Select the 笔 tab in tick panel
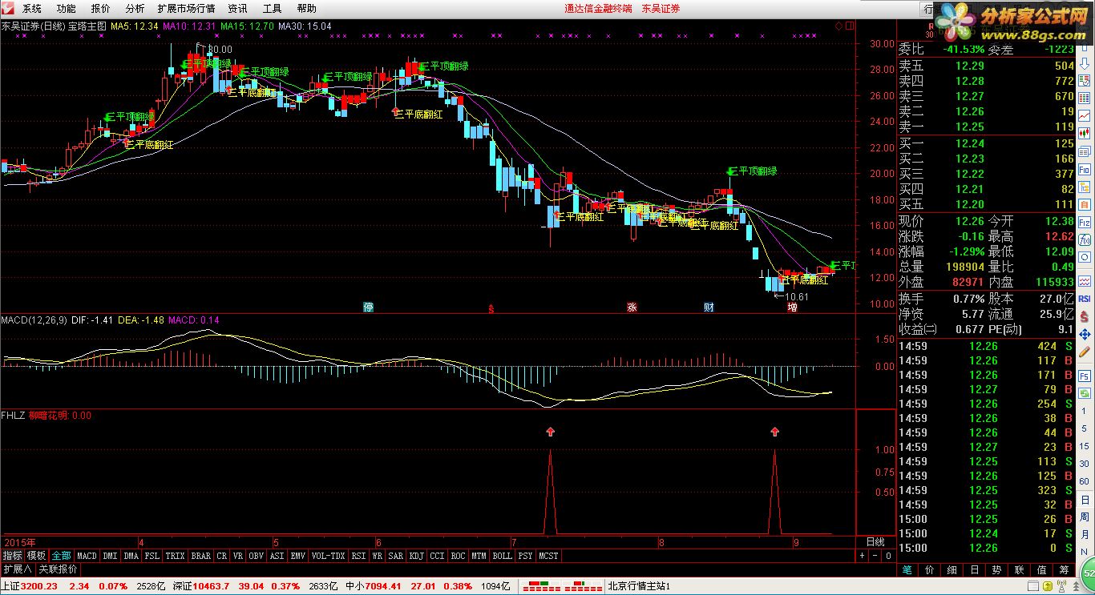This screenshot has width=1095, height=595. pos(907,570)
